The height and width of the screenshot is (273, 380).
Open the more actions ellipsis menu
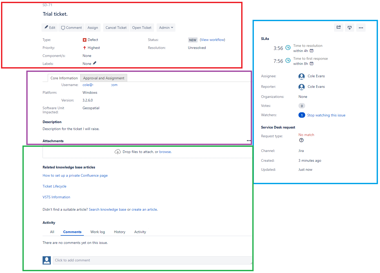[361, 28]
